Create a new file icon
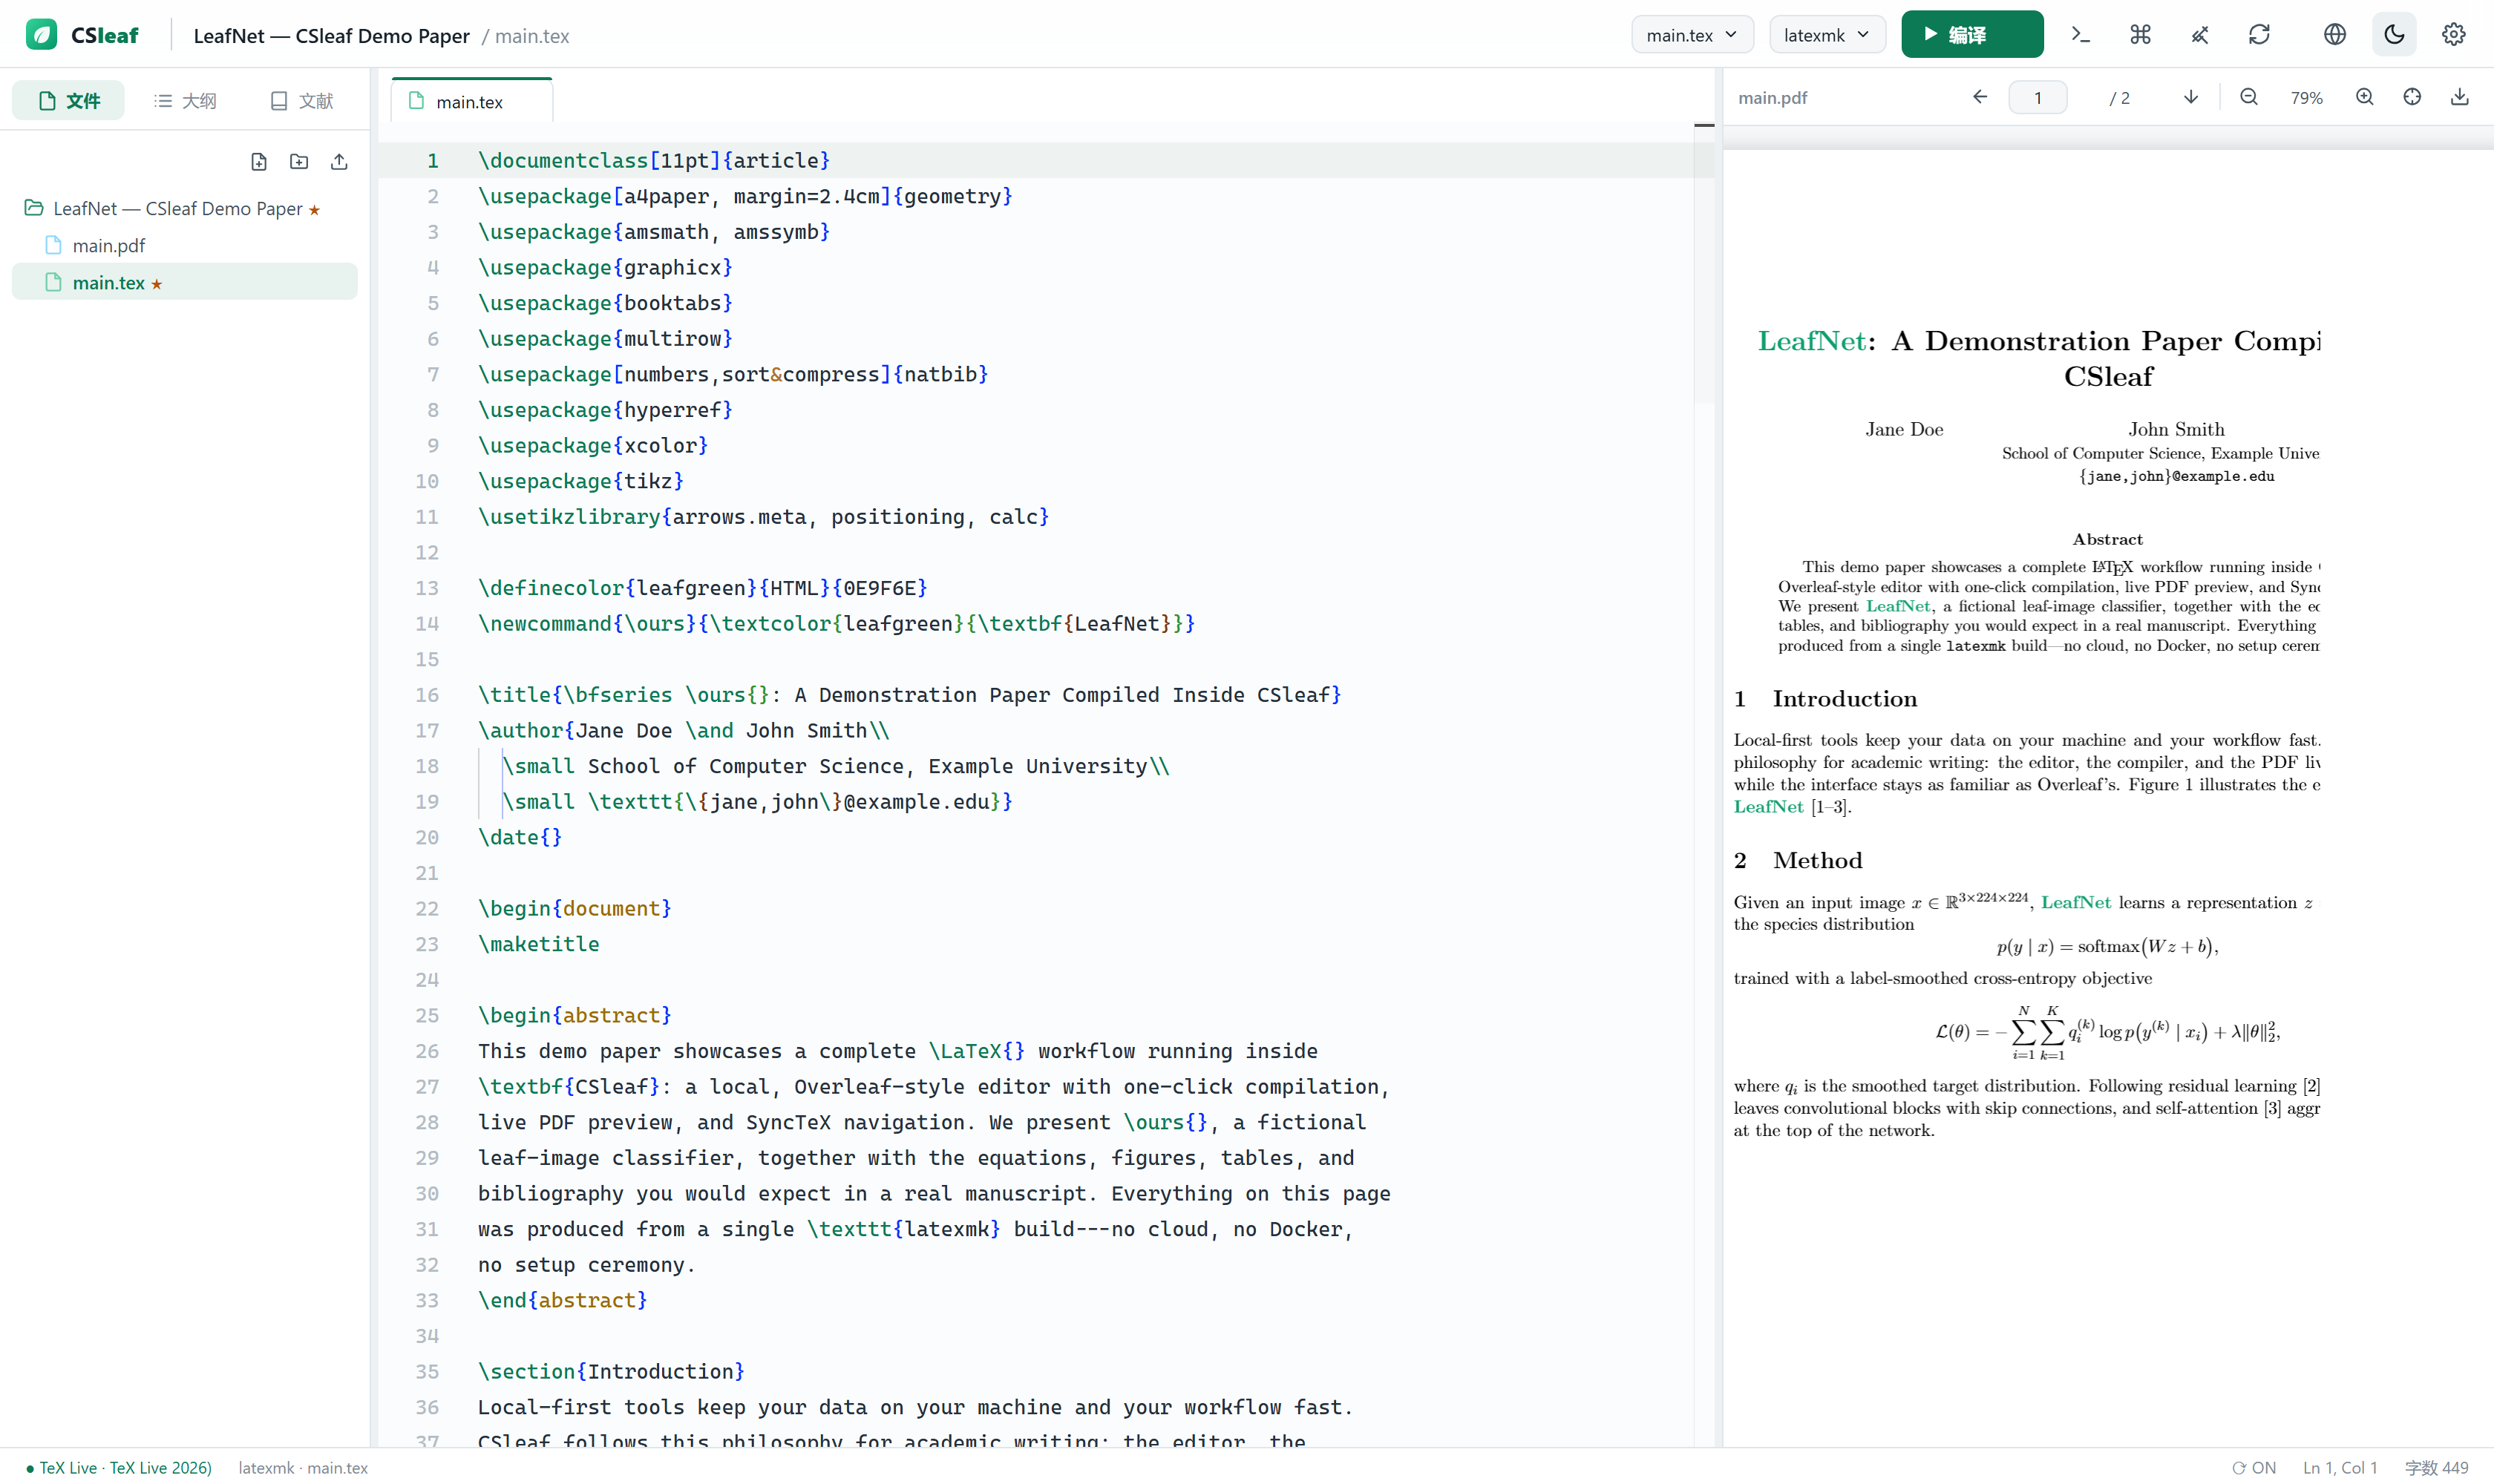 [259, 162]
